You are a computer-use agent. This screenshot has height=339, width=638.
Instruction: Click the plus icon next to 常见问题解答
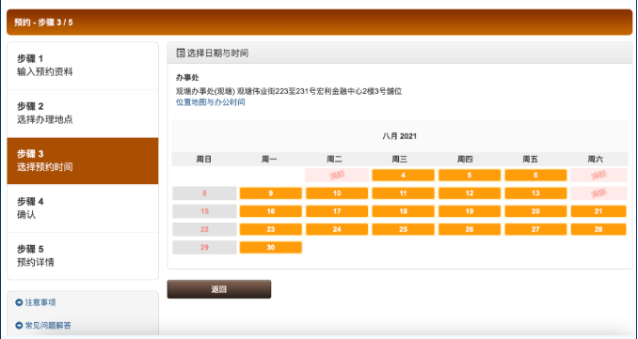click(x=19, y=325)
